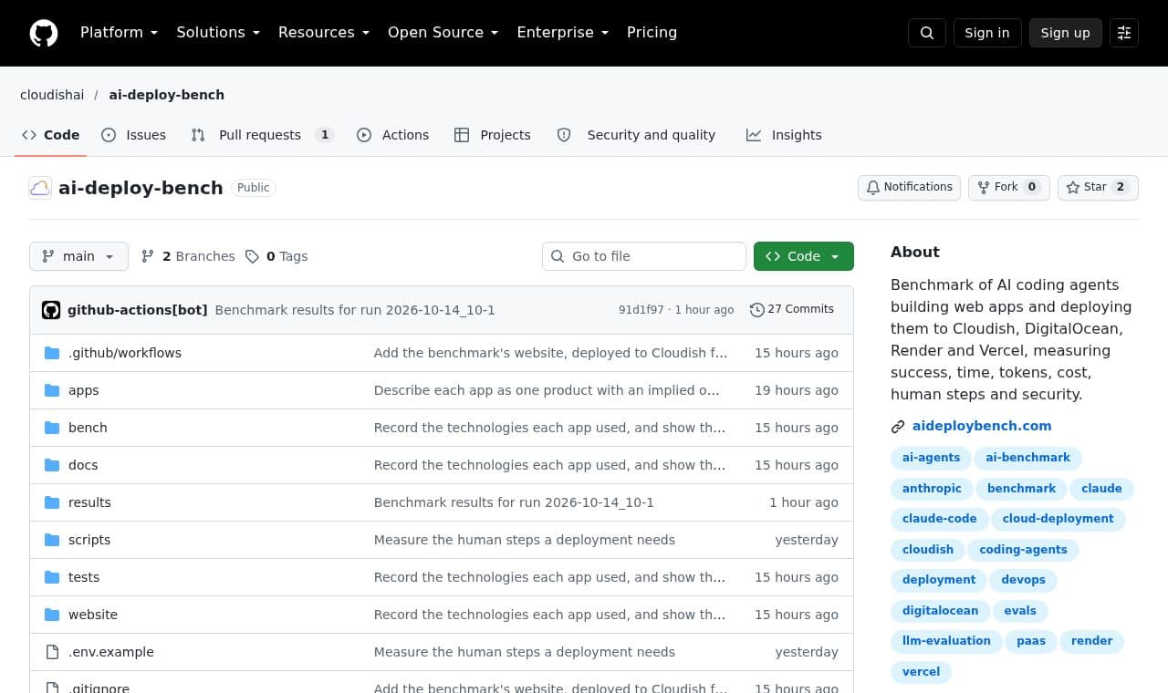The width and height of the screenshot is (1168, 693).
Task: Click the commit history clock icon
Action: (756, 310)
